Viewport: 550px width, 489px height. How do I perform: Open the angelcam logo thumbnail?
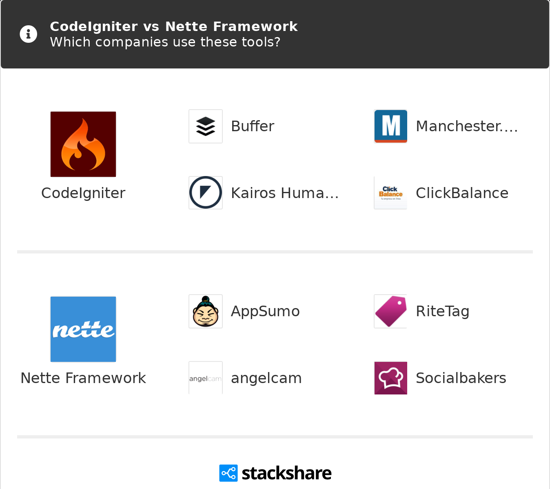pyautogui.click(x=206, y=378)
